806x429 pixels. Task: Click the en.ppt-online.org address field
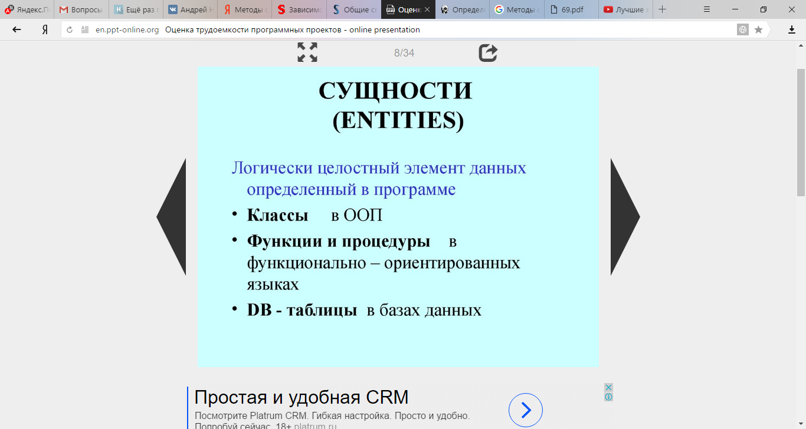point(127,29)
